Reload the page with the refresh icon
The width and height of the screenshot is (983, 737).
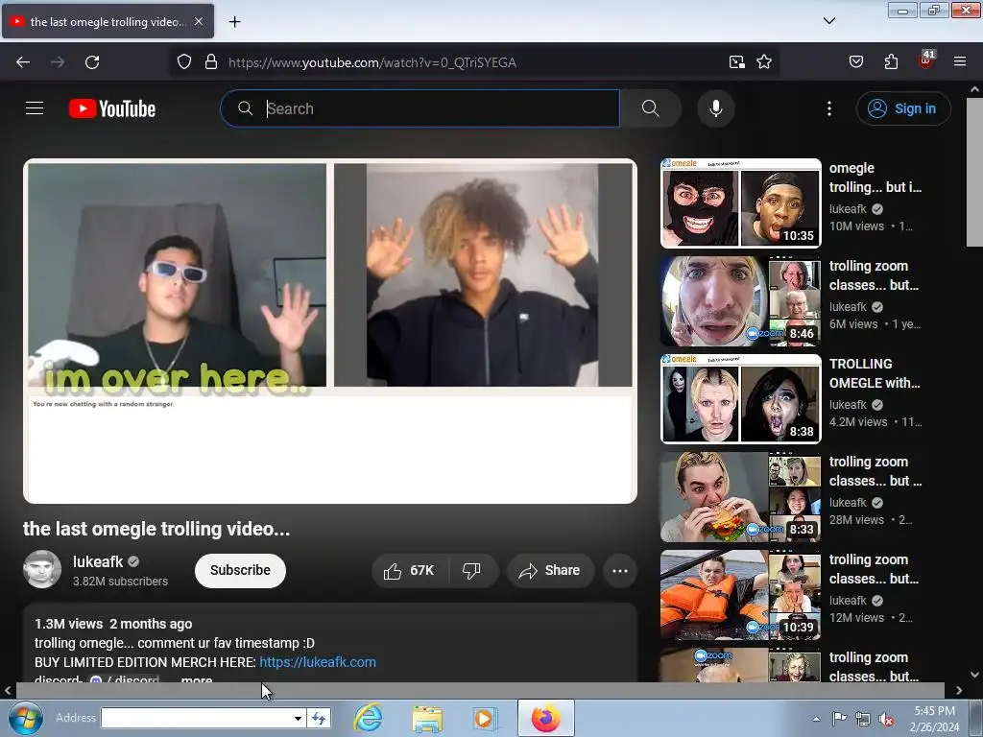click(92, 62)
